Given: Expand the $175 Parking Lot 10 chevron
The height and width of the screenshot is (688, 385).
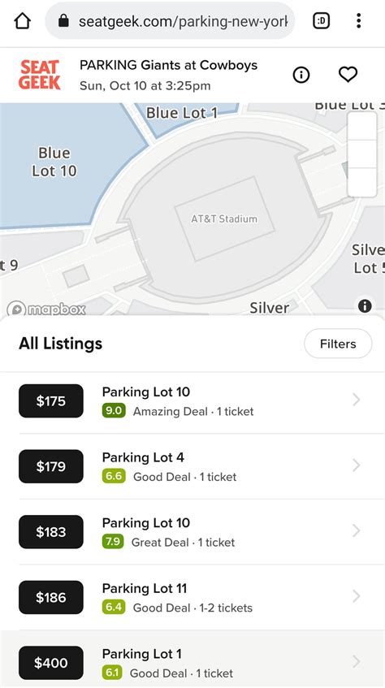Looking at the screenshot, I should [356, 400].
